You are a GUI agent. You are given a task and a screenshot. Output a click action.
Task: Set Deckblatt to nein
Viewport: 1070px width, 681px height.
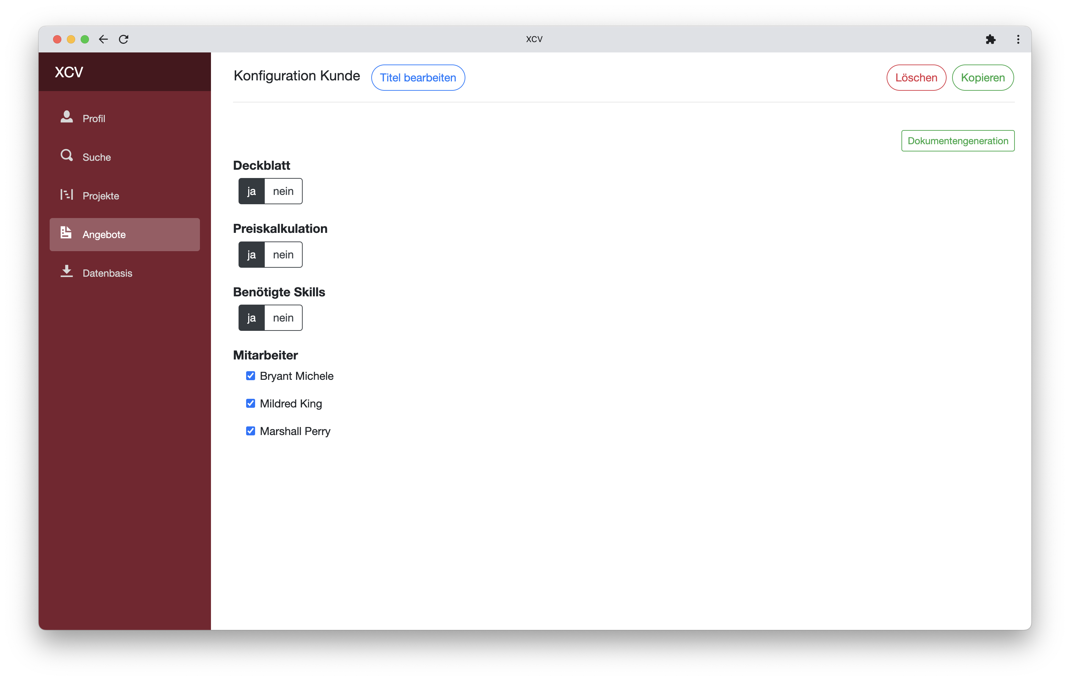(283, 191)
